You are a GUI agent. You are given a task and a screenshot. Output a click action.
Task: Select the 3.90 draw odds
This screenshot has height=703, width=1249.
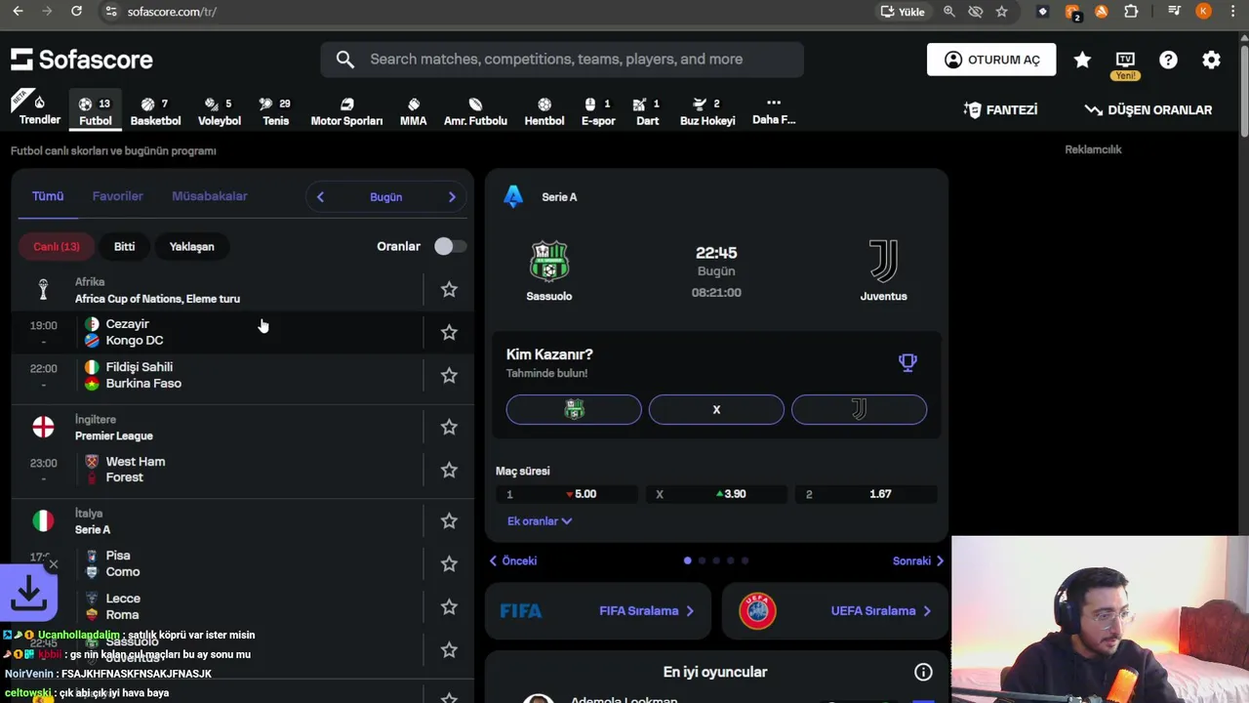tap(716, 494)
